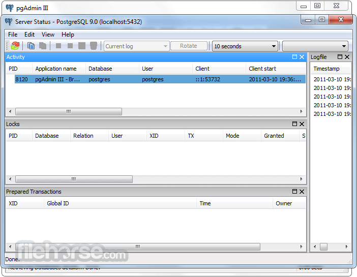Click the Locks panel horizontal scrollbar thumb

(74, 179)
